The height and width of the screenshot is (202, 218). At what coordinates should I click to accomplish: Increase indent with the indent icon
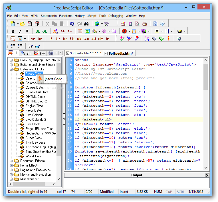[x=13, y=46]
